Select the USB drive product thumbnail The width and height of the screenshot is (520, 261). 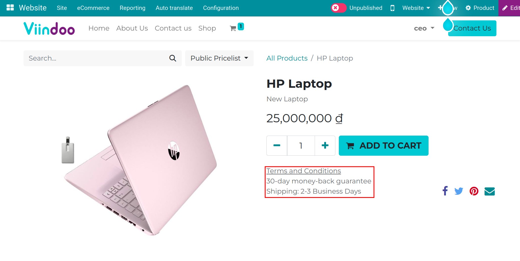point(68,150)
